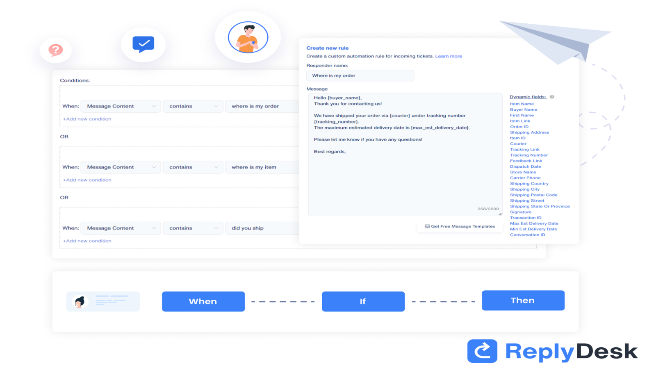Add a new condition under where is my order

(87, 119)
